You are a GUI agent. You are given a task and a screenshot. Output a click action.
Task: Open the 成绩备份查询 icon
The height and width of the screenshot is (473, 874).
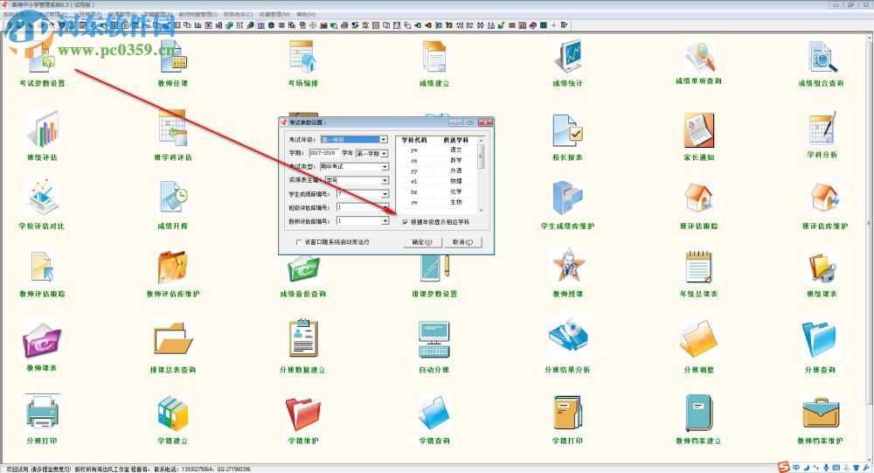(x=303, y=269)
